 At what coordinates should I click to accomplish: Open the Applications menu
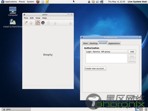coord(11,2)
